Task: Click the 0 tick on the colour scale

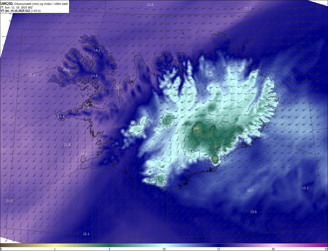Action: 1,249
